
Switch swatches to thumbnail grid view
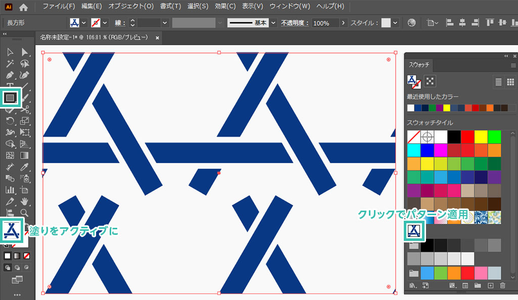510,82
